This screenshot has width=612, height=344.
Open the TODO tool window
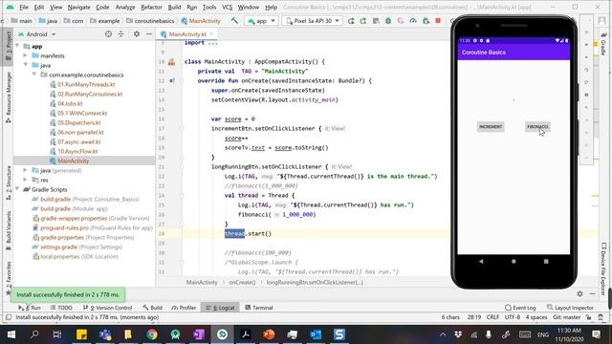pyautogui.click(x=61, y=308)
